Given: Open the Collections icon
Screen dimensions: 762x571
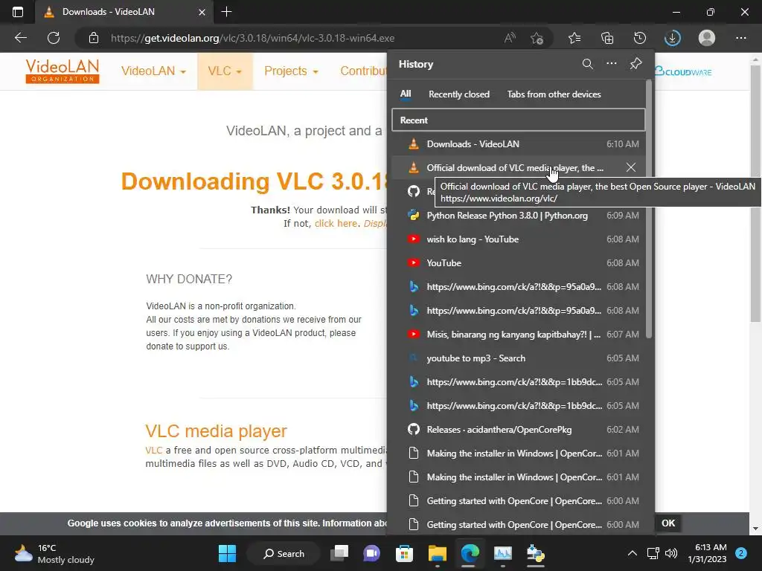Looking at the screenshot, I should [x=607, y=38].
